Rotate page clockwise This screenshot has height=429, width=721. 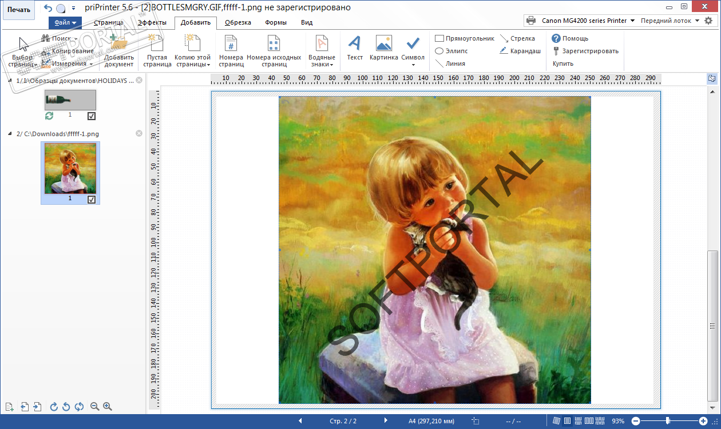click(54, 407)
